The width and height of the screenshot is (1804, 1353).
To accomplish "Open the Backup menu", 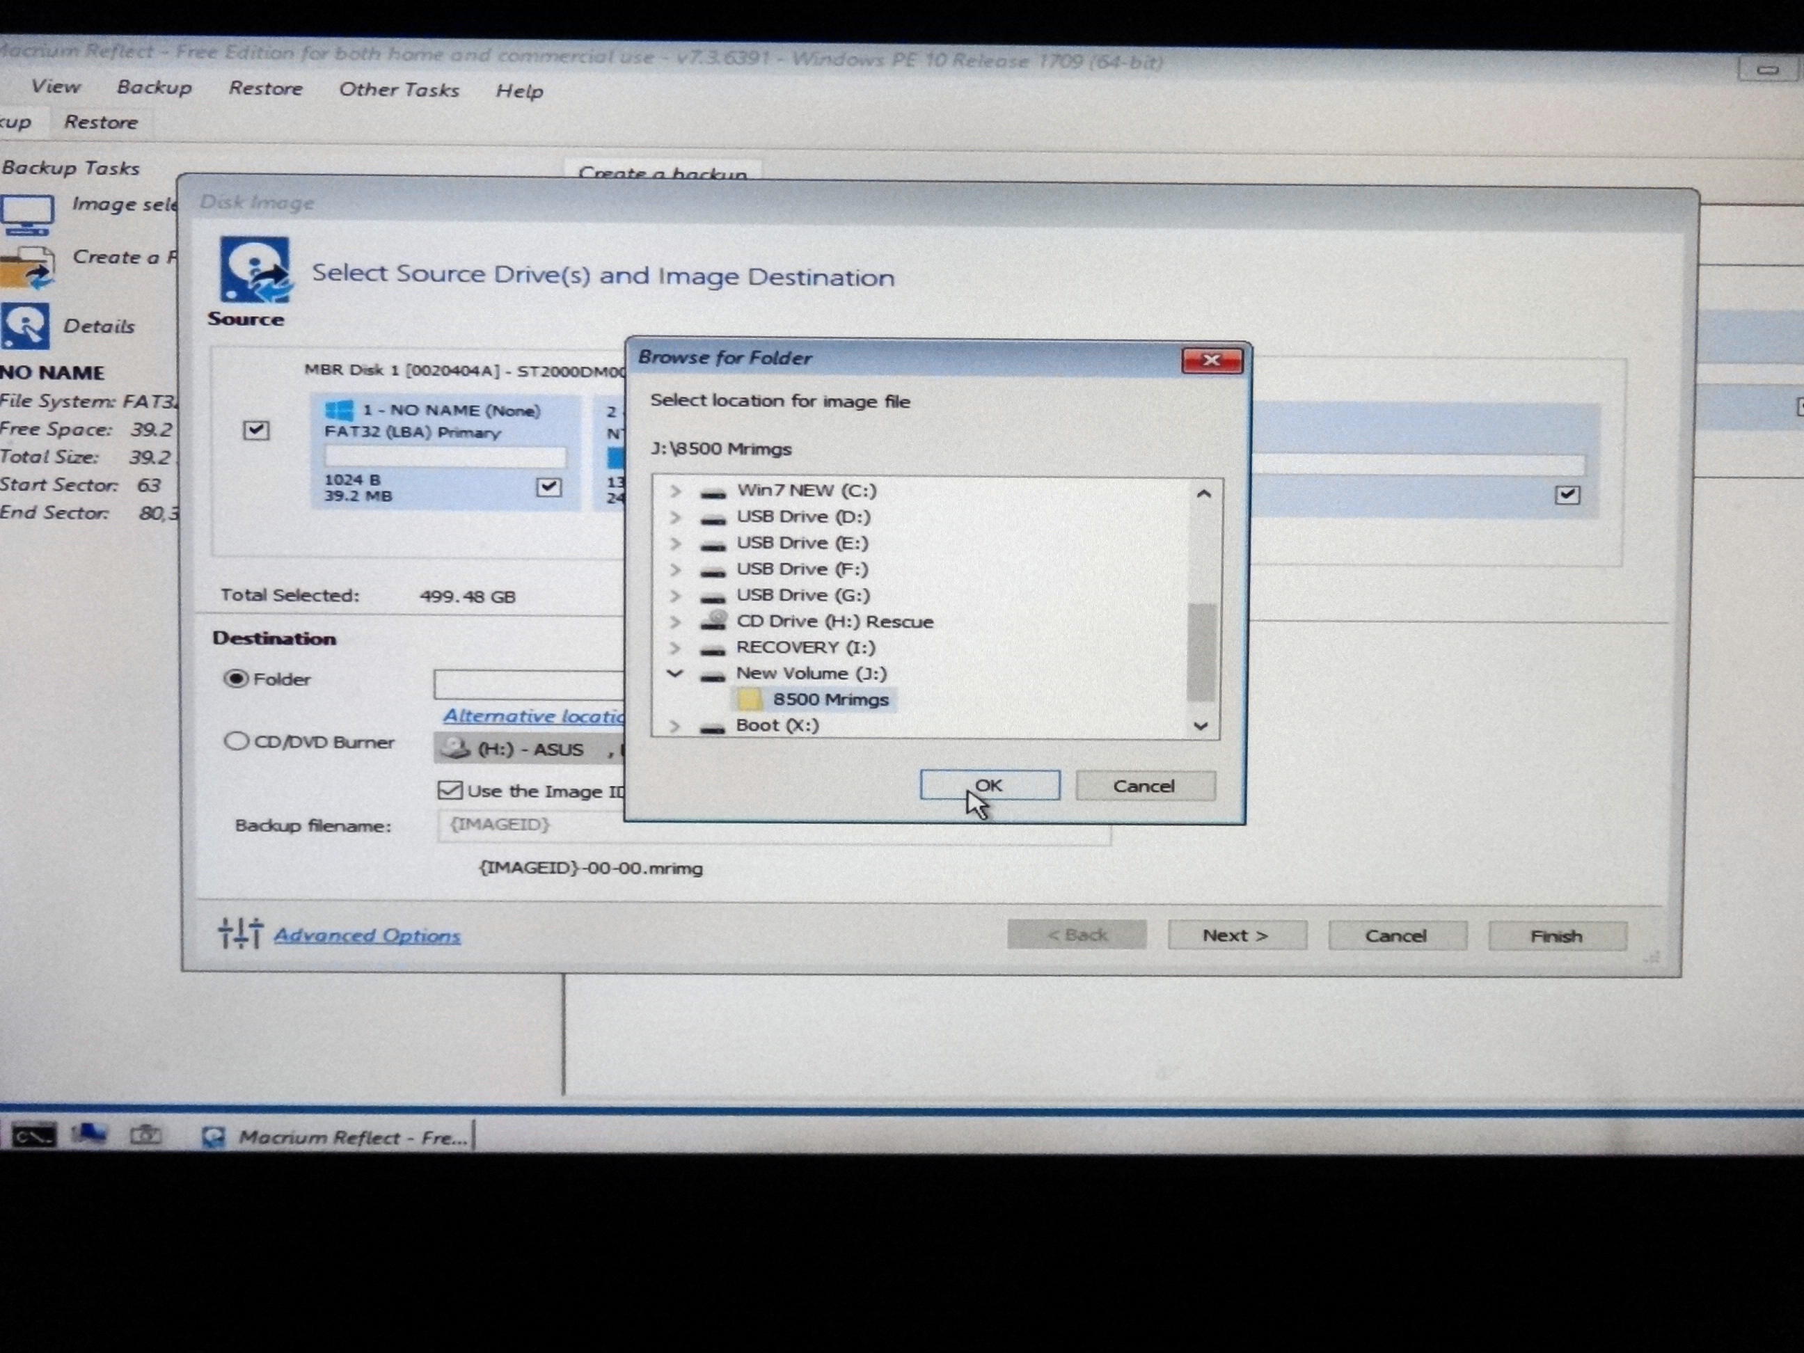I will tap(154, 87).
